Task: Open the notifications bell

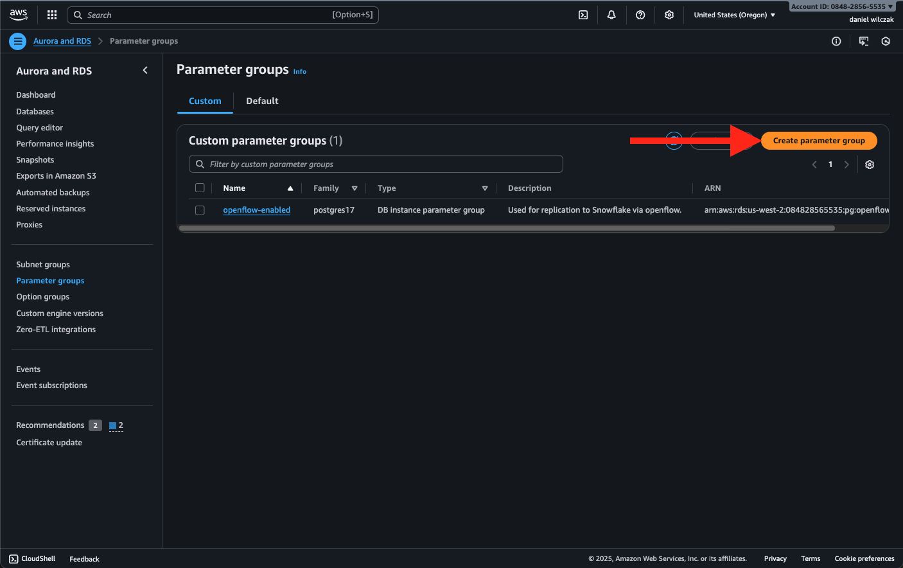Action: [x=611, y=15]
